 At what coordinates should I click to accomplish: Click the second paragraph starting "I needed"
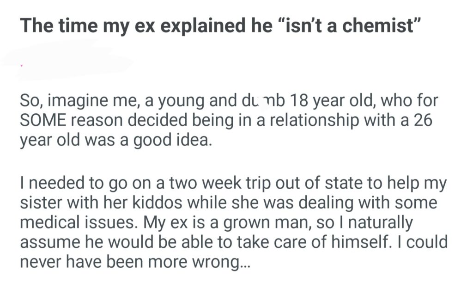click(233, 222)
